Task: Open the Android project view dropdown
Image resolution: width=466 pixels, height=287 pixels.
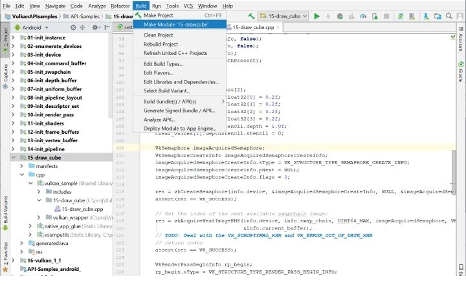Action: click(32, 28)
